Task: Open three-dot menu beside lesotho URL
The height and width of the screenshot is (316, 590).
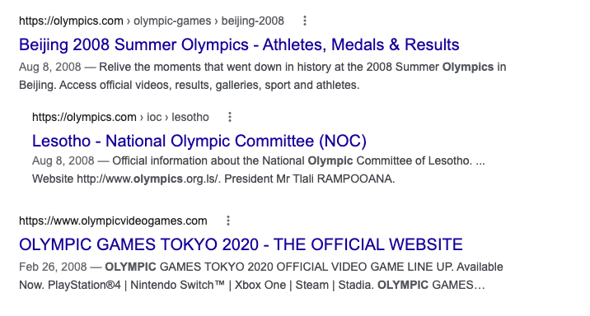Action: pyautogui.click(x=230, y=117)
